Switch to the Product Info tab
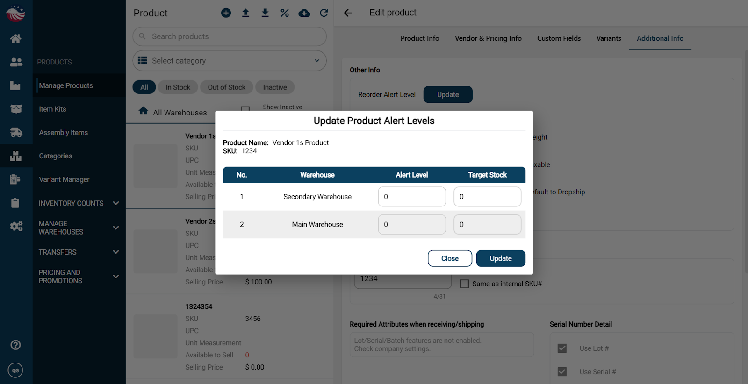 point(420,38)
